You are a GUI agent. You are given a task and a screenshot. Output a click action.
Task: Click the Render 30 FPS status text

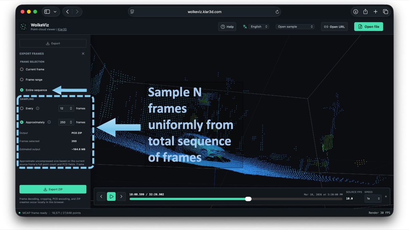[x=379, y=213]
